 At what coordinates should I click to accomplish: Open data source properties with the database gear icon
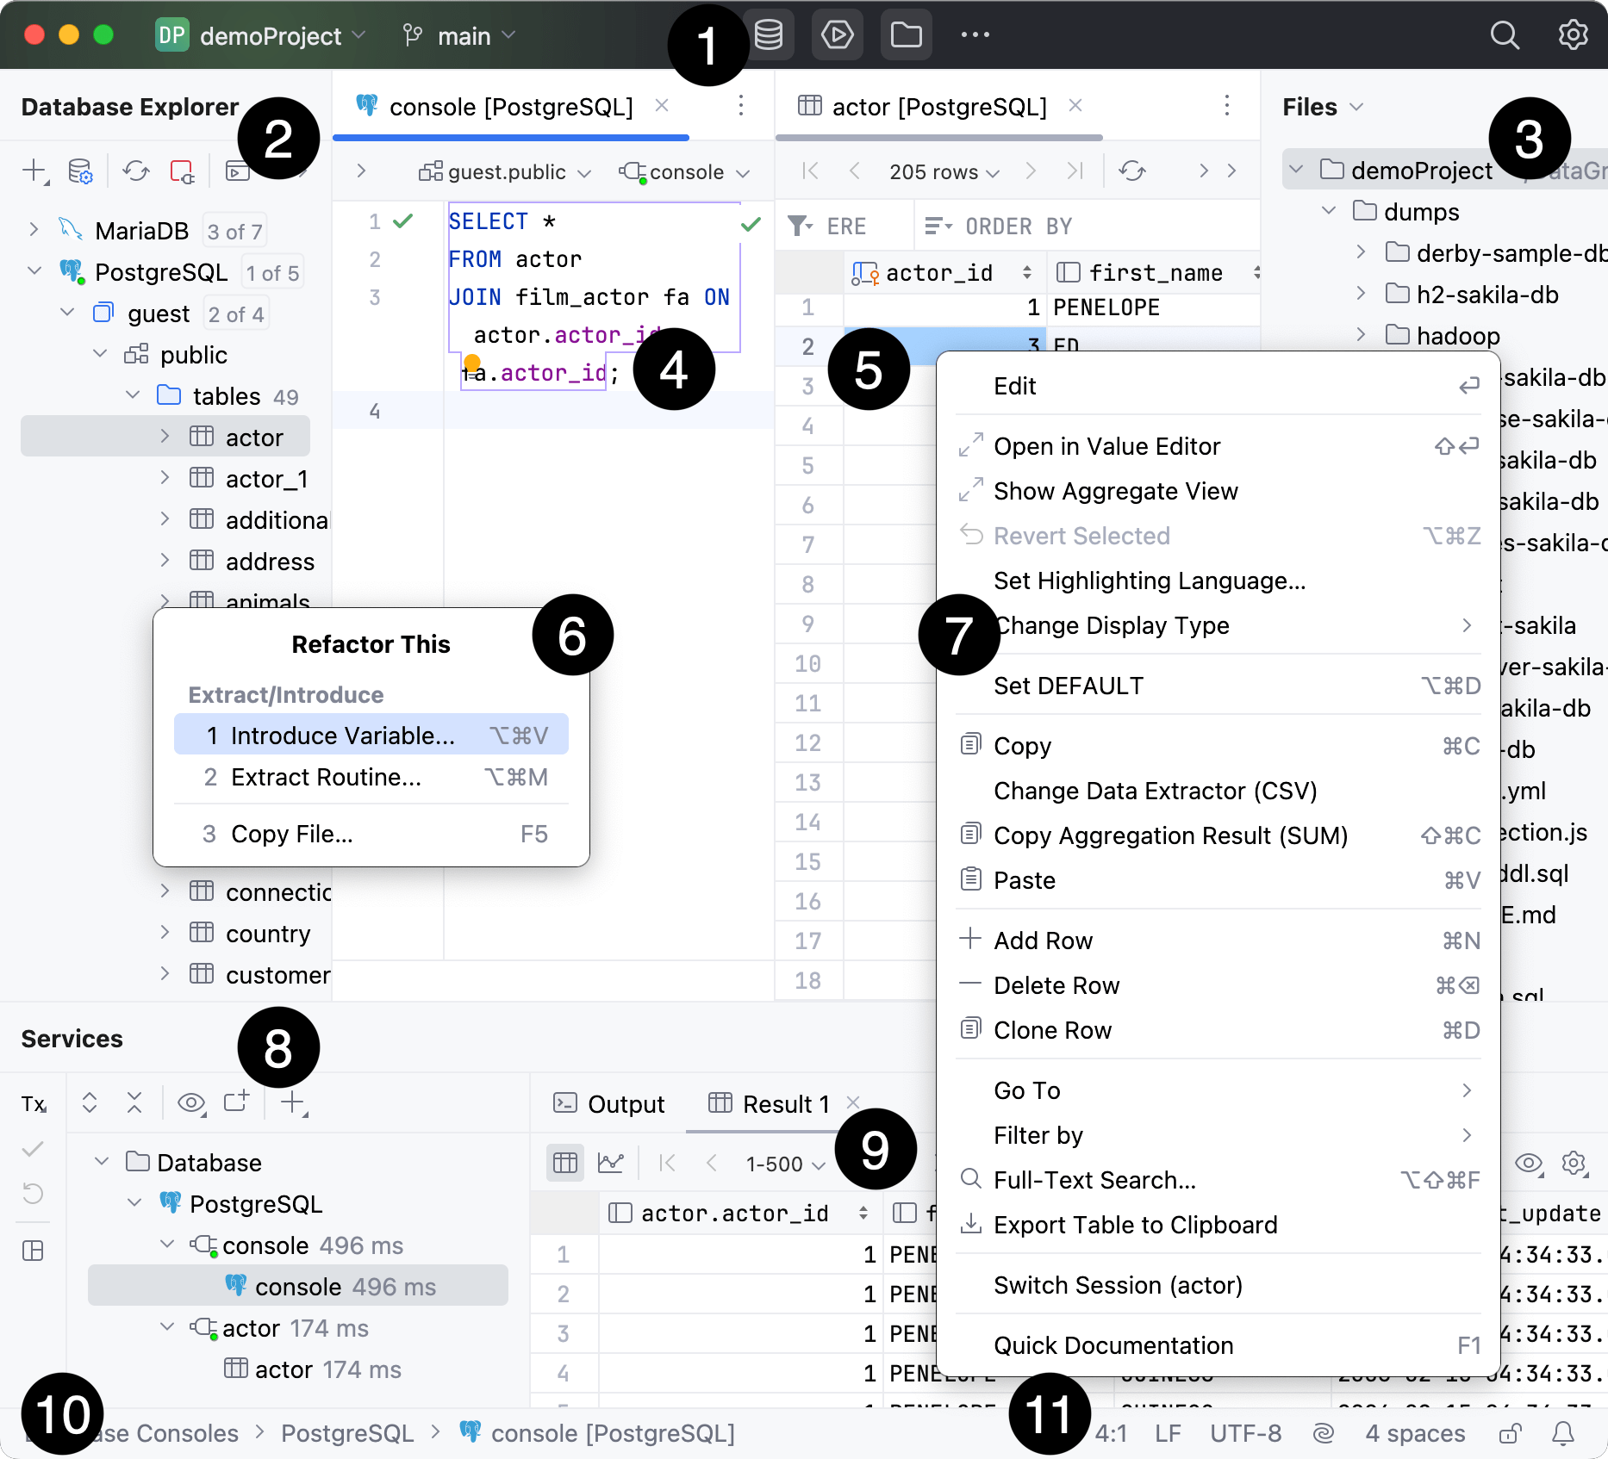(79, 171)
